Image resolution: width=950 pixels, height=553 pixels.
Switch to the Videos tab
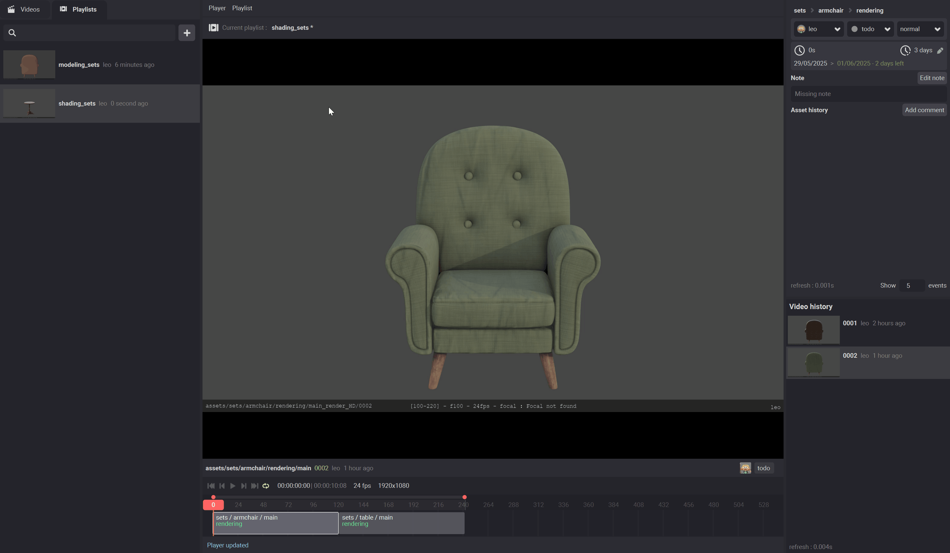[x=24, y=9]
